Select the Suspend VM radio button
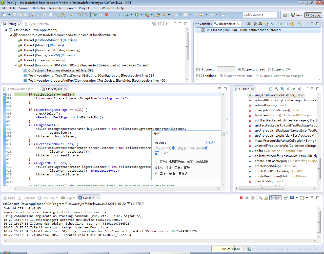324x254 pixels. (269, 69)
